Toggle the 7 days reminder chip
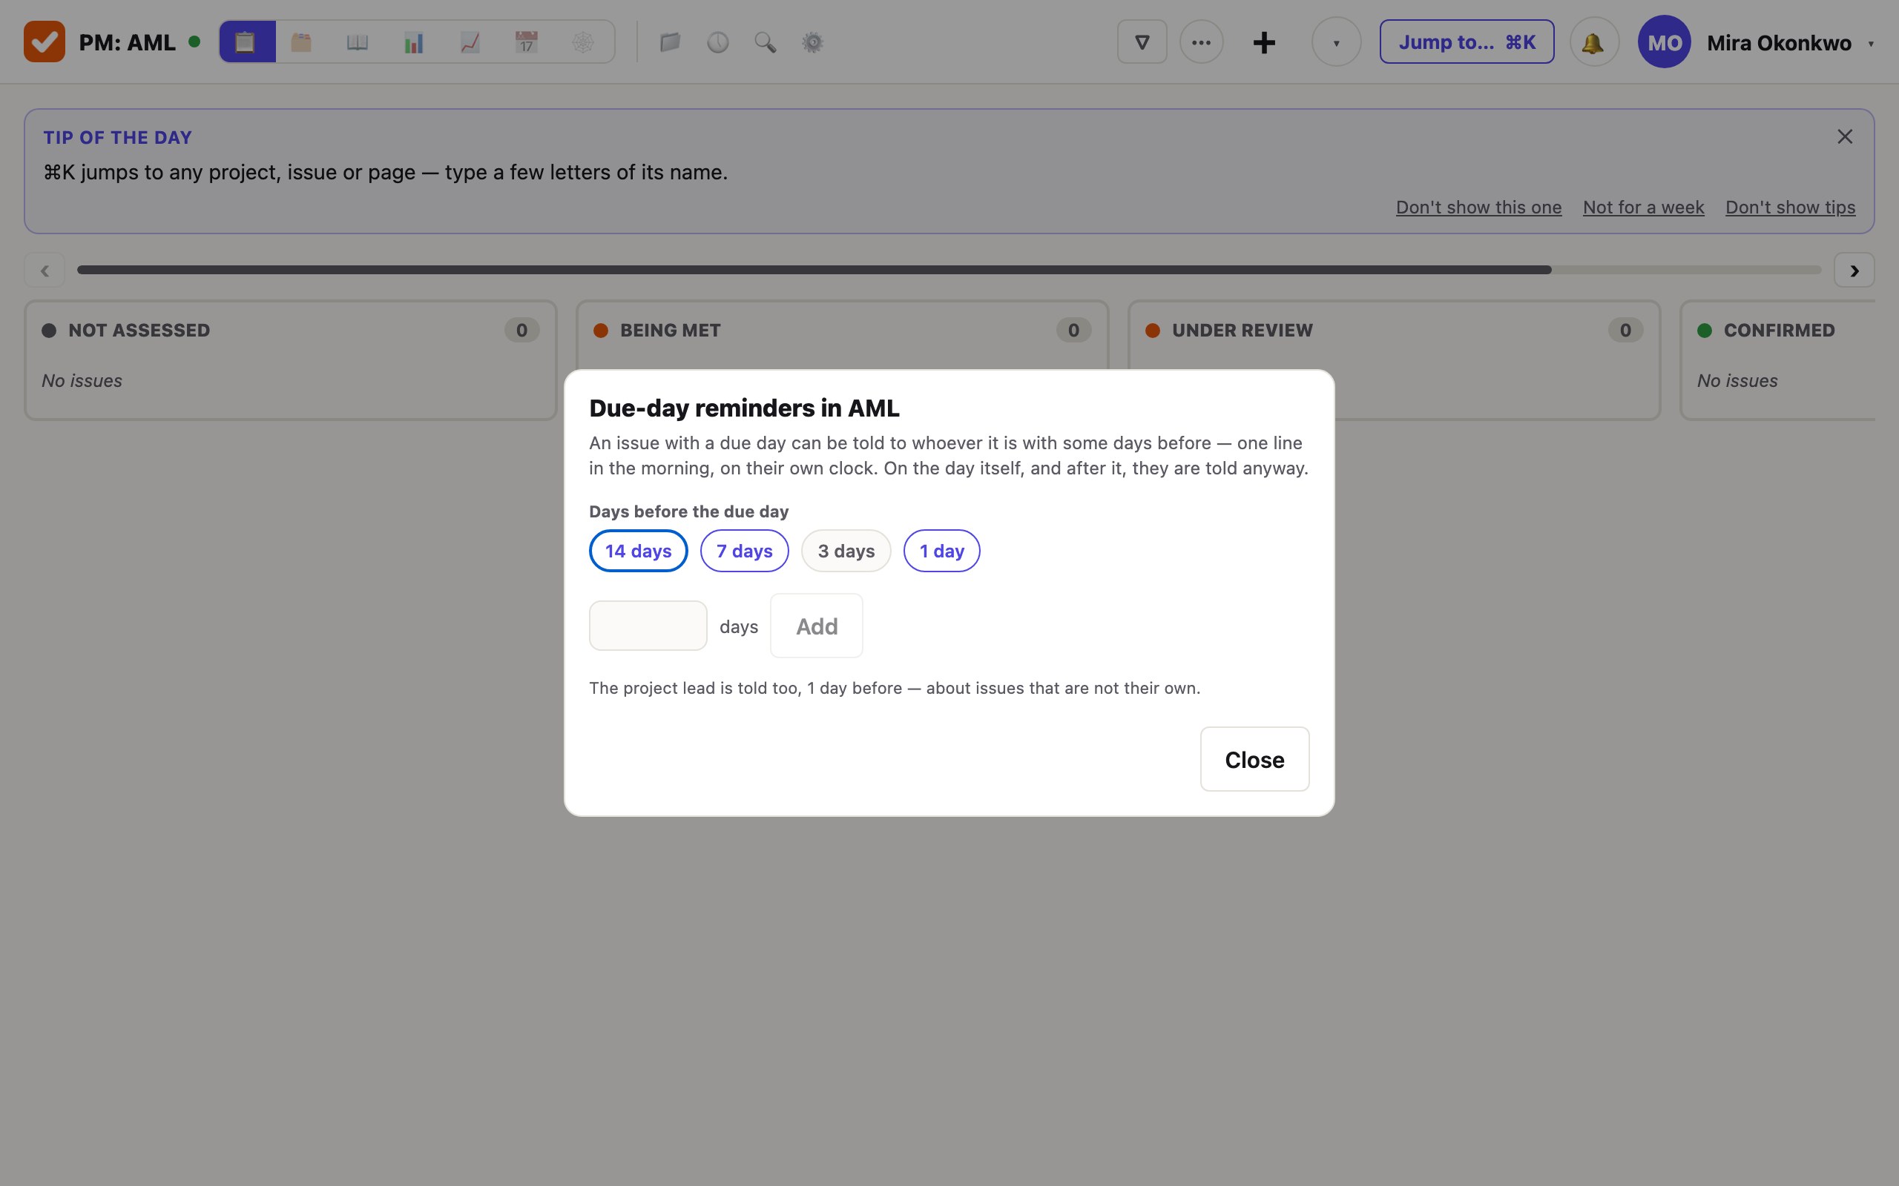This screenshot has width=1899, height=1186. 744,551
